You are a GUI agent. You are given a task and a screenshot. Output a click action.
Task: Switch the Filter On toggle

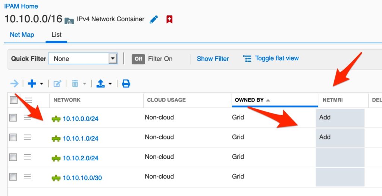tap(138, 59)
